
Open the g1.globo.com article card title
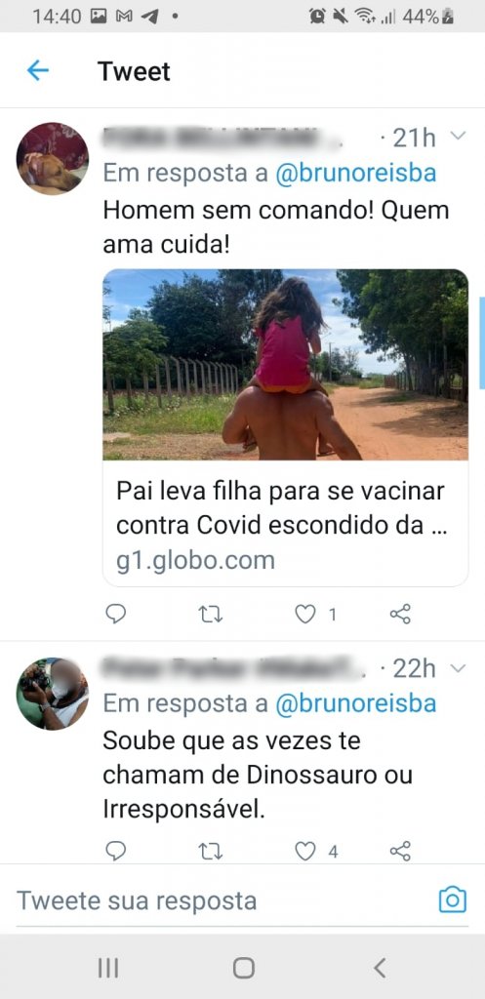[281, 508]
